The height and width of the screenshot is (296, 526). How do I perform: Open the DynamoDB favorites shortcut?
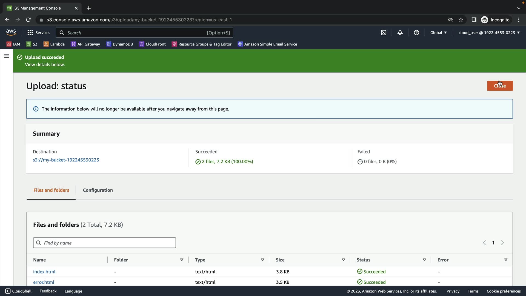pos(119,44)
